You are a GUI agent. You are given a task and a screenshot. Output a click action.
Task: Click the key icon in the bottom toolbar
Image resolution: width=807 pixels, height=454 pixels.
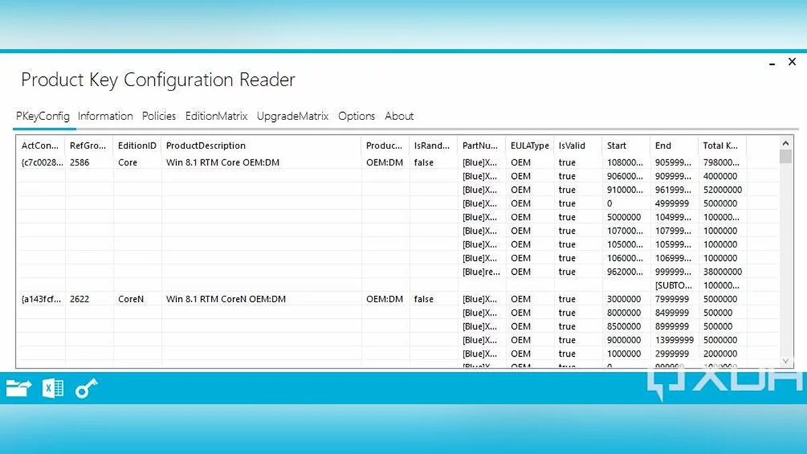point(86,388)
